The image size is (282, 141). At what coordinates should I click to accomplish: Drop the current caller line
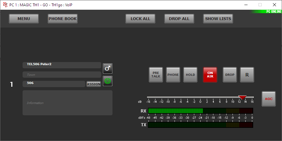(230, 75)
